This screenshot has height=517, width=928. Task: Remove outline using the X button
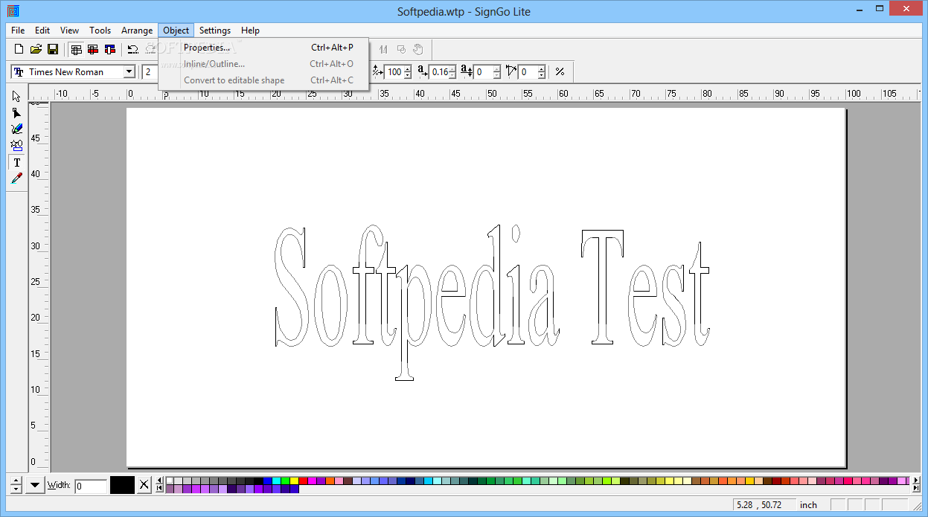(x=144, y=485)
